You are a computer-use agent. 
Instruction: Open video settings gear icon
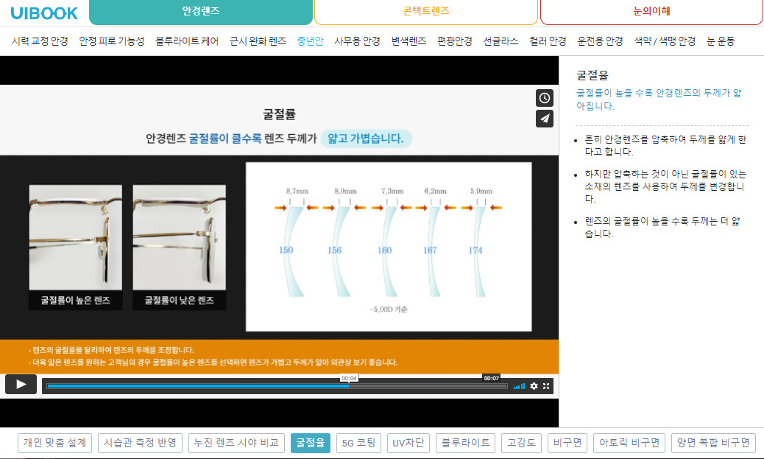(x=534, y=386)
